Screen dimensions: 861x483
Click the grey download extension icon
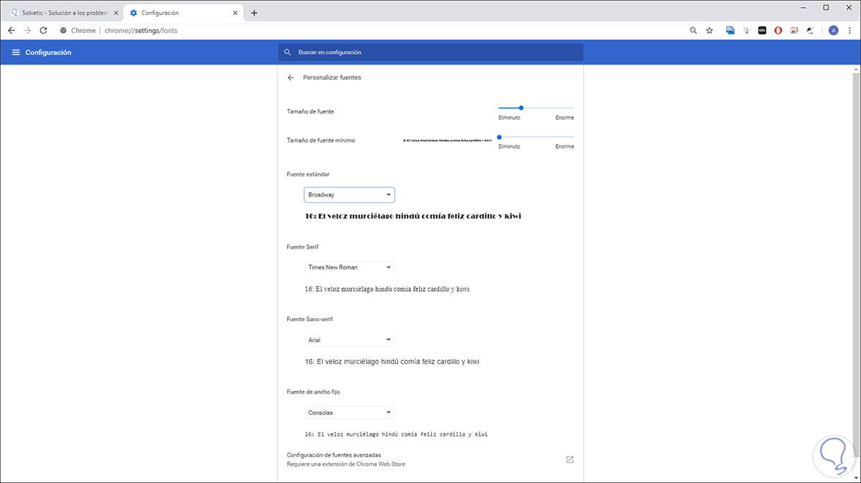click(746, 31)
